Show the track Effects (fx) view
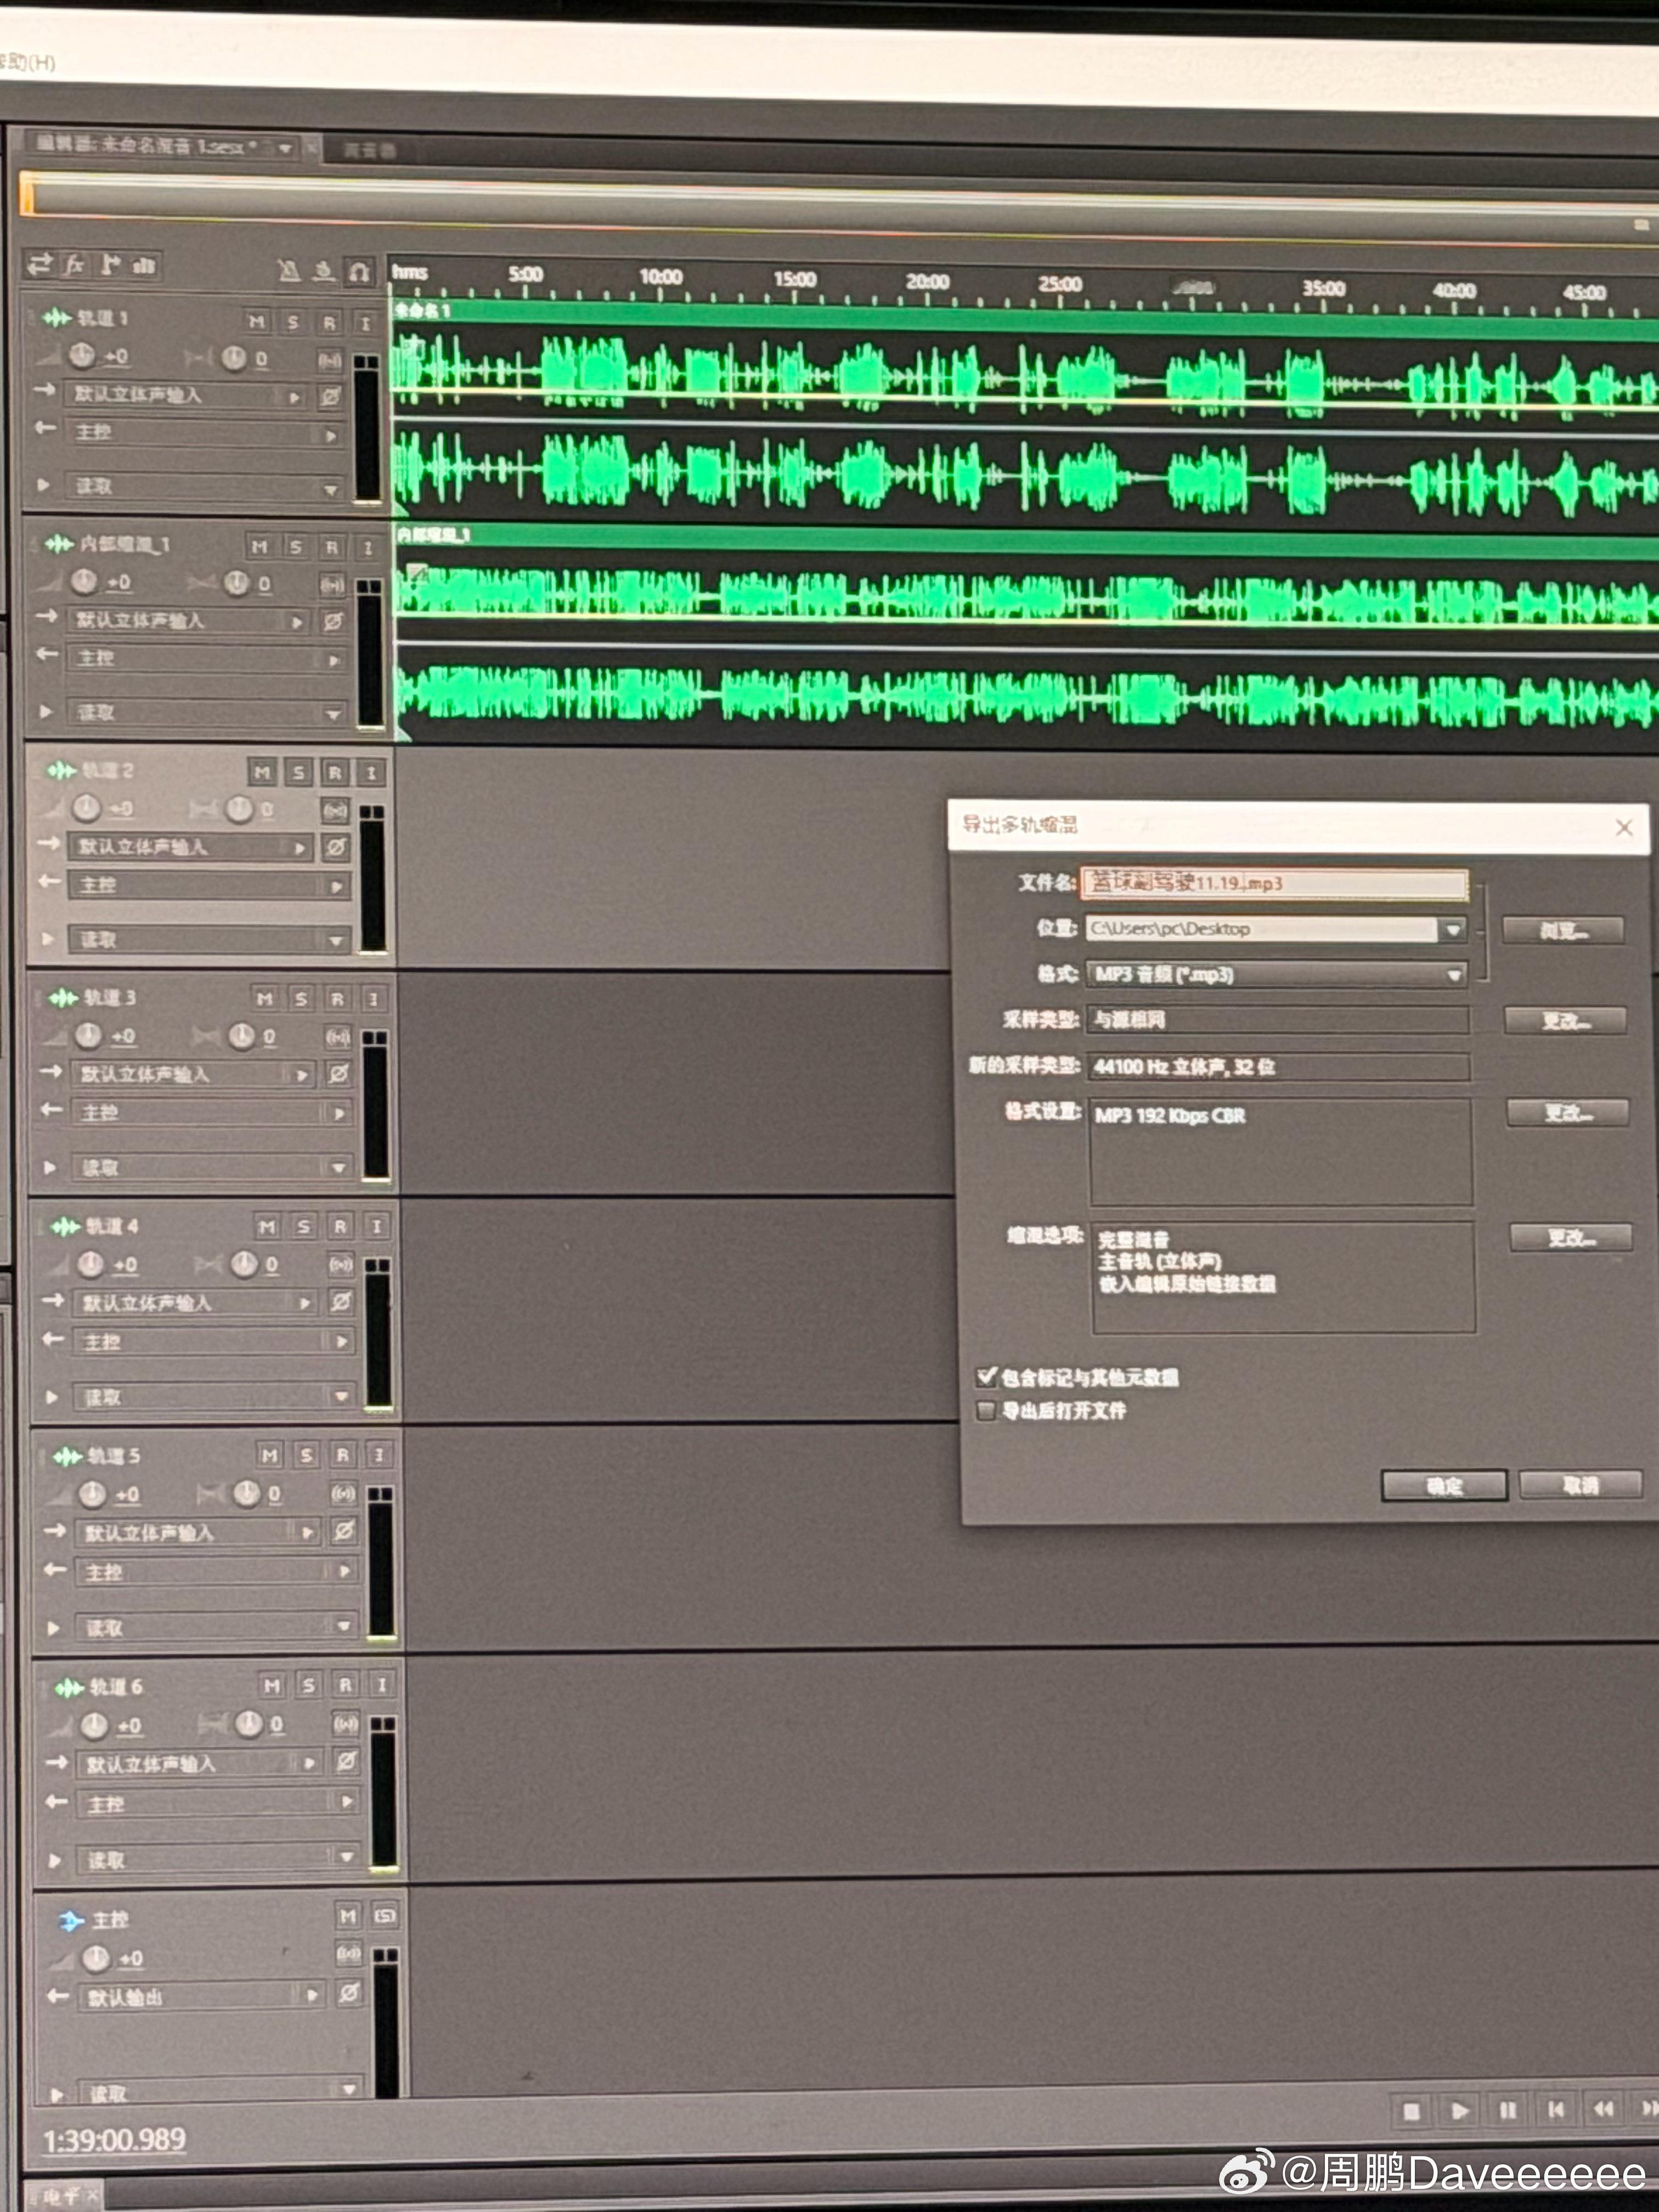The width and height of the screenshot is (1659, 2212). pos(74,265)
